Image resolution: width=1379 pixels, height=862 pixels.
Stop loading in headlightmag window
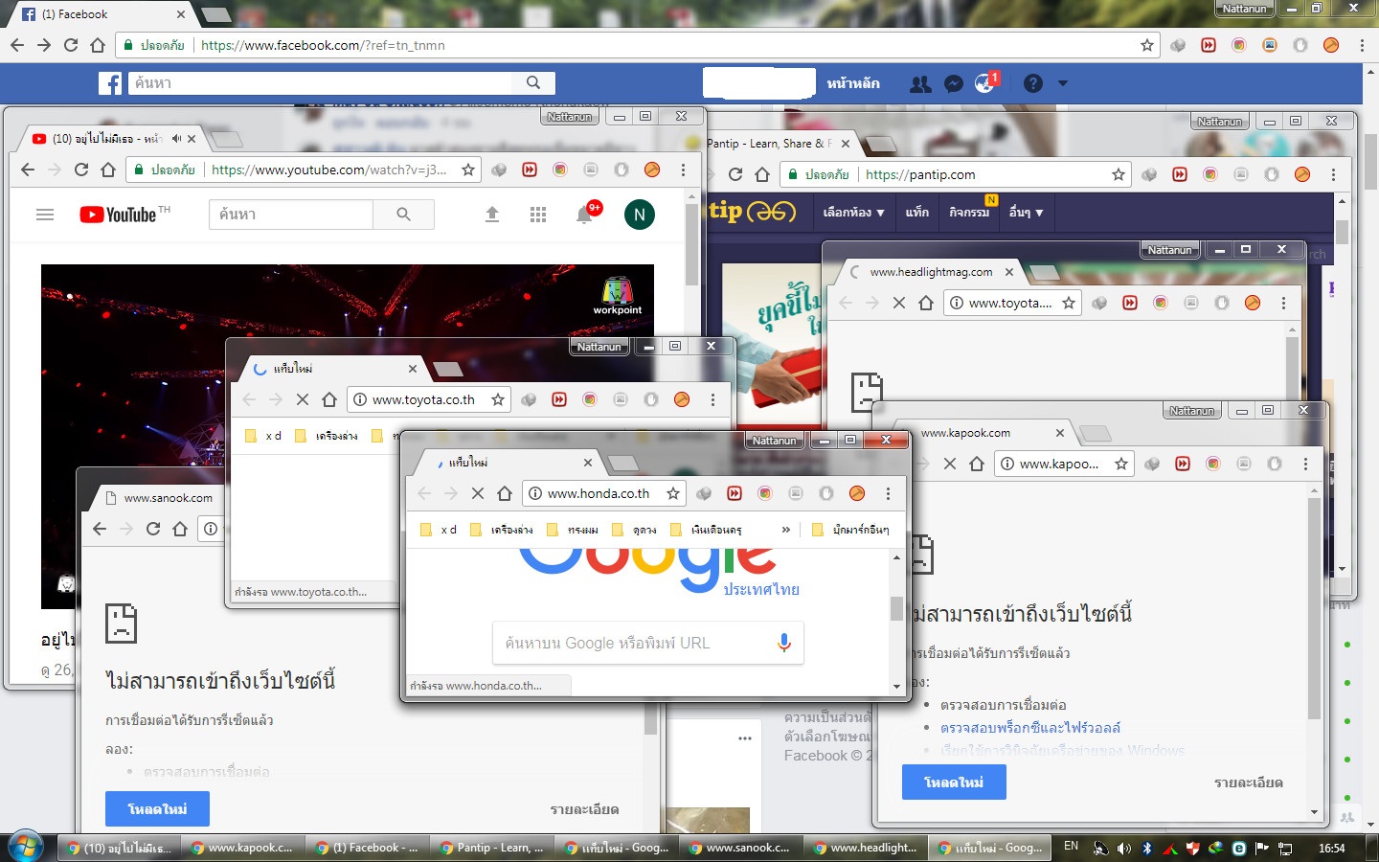[x=898, y=303]
